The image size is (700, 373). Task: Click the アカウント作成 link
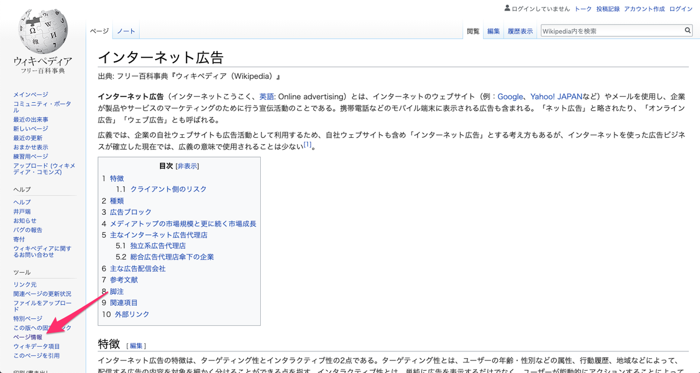tap(644, 9)
